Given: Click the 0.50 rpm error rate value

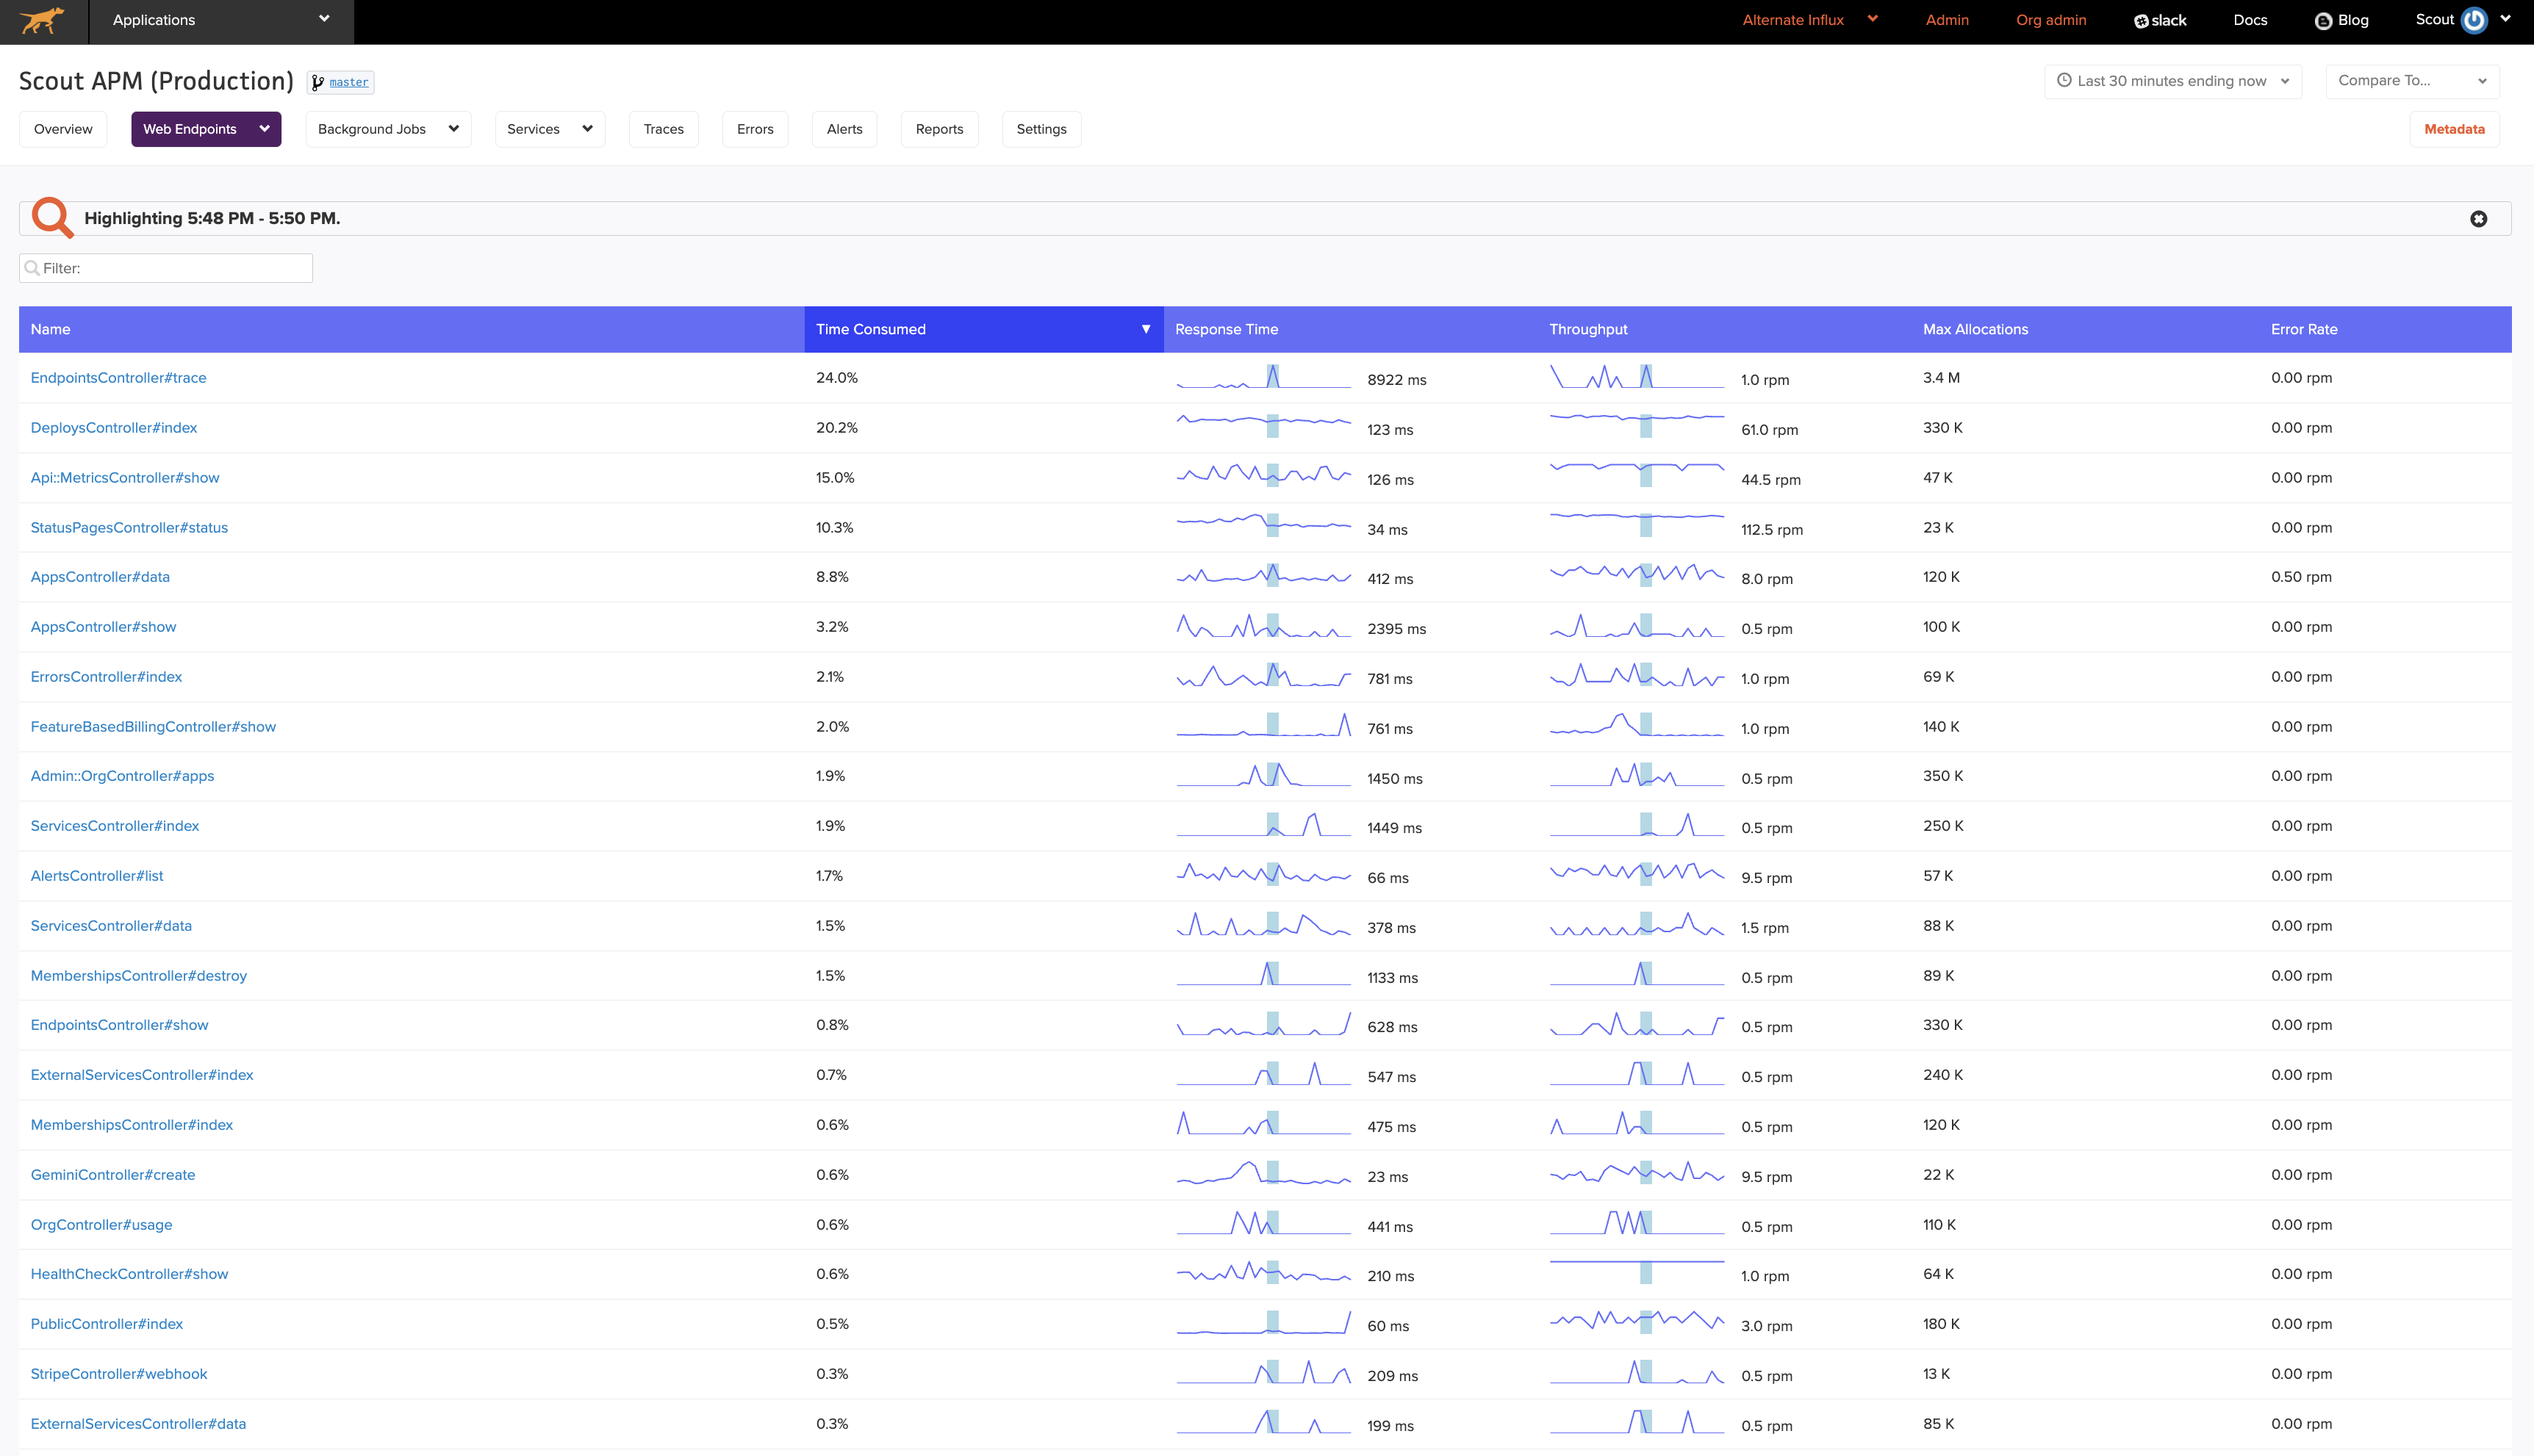Looking at the screenshot, I should [x=2301, y=577].
